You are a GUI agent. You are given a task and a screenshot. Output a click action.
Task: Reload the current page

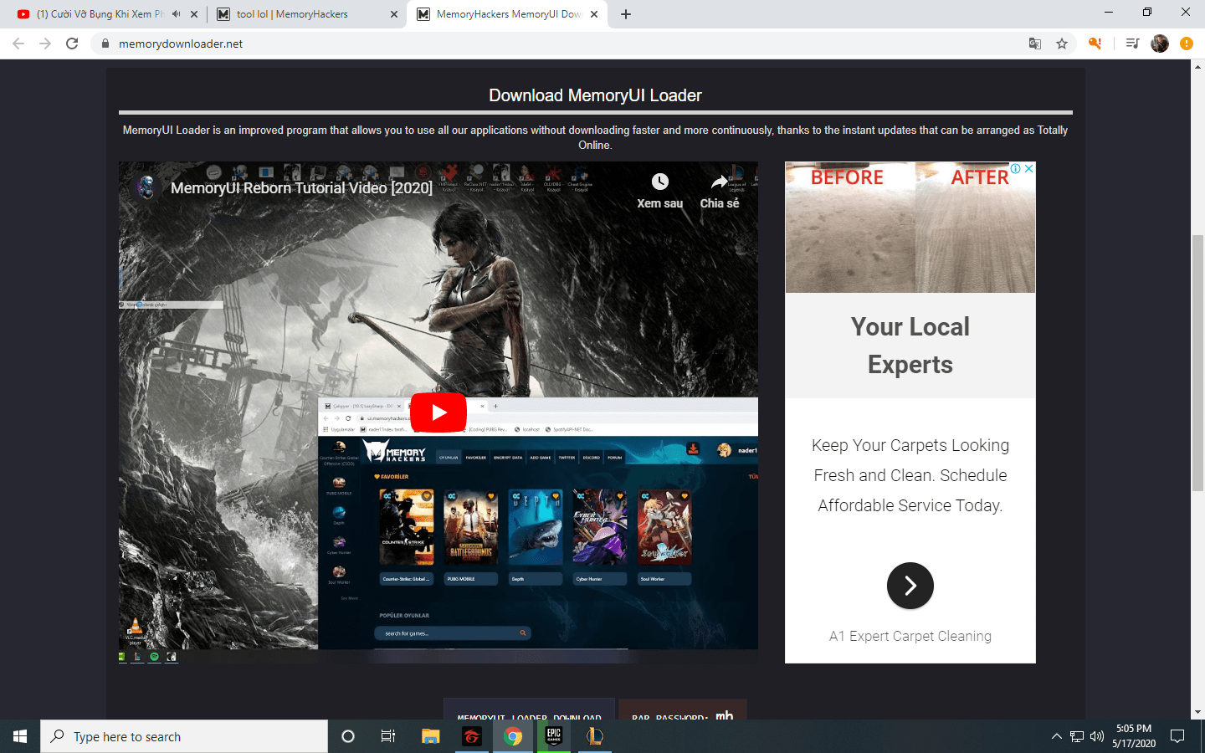72,44
